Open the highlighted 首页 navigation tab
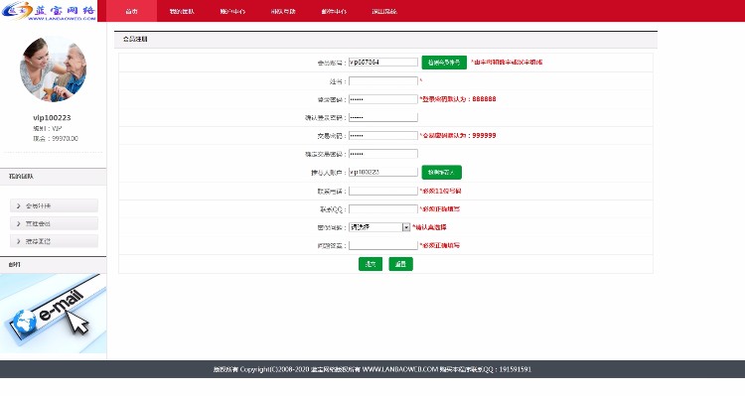The width and height of the screenshot is (745, 396). click(131, 11)
